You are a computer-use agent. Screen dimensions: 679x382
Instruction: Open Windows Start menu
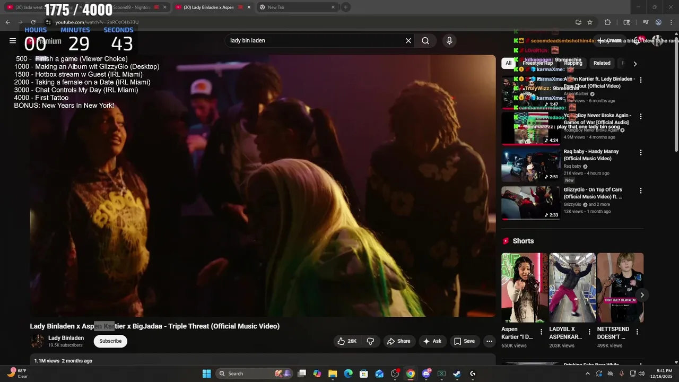(x=207, y=374)
